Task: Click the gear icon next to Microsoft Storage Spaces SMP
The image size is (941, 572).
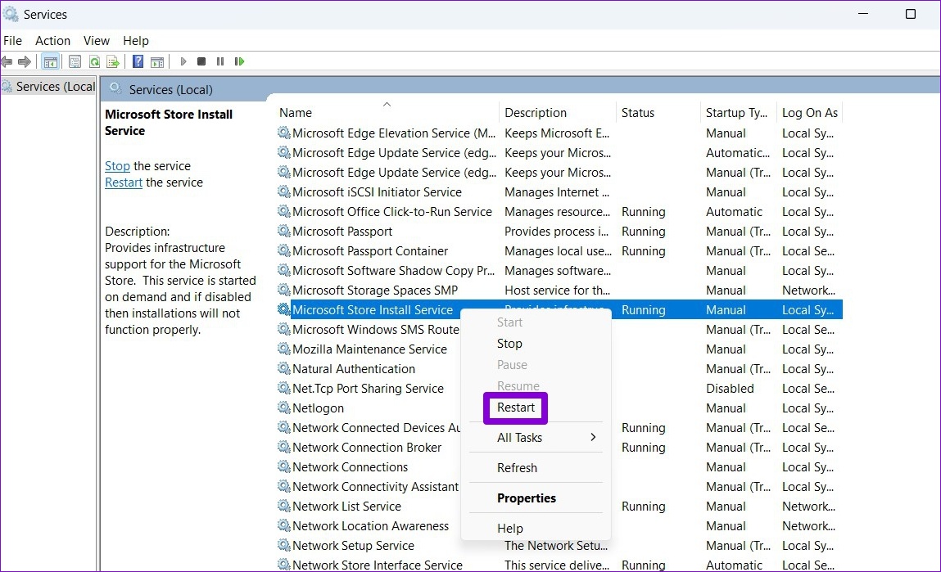Action: coord(284,291)
